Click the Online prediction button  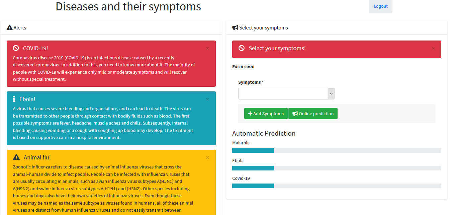point(313,114)
